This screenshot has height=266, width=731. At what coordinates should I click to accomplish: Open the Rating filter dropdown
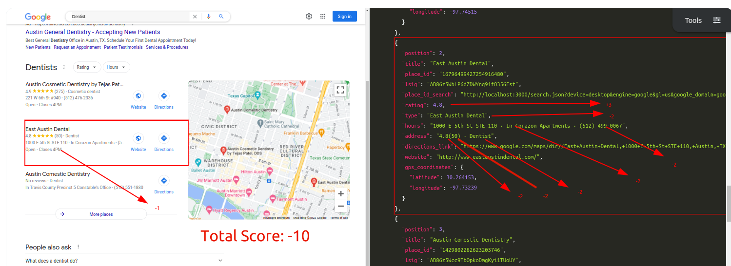click(x=87, y=67)
